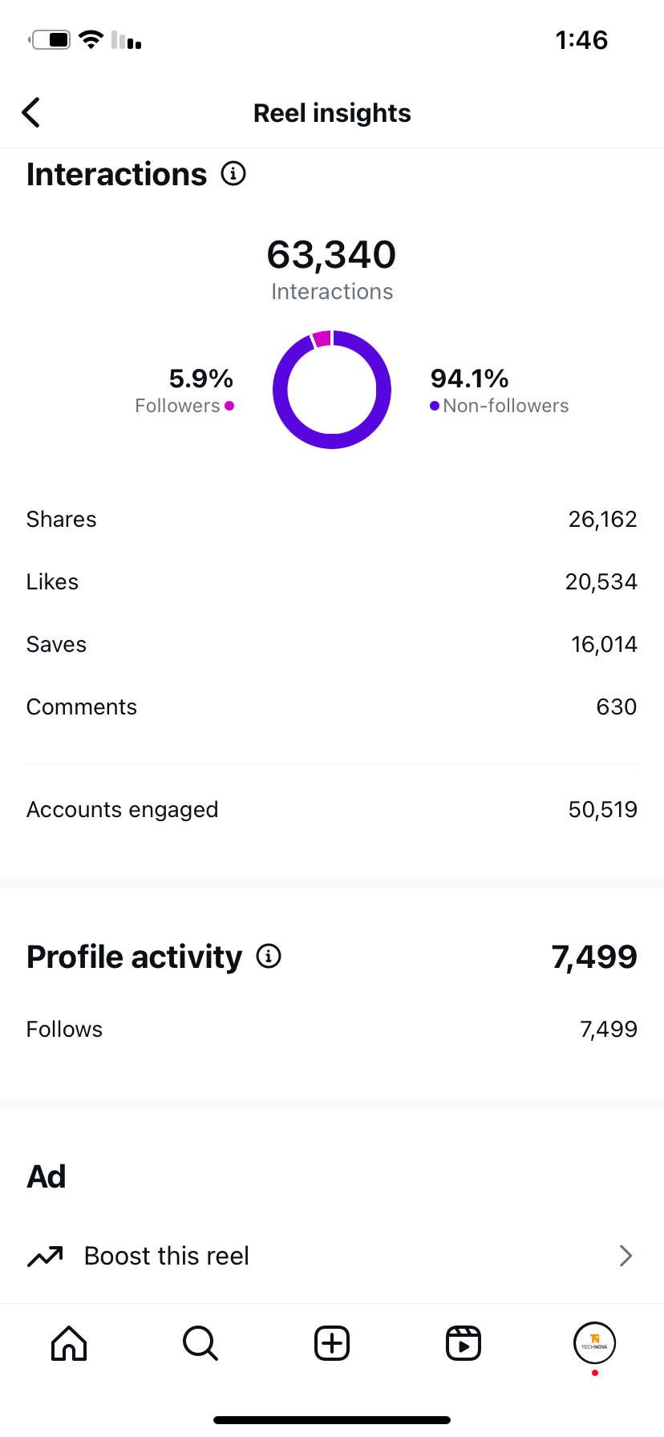Tap purple Non-followers legend dot

pyautogui.click(x=435, y=406)
